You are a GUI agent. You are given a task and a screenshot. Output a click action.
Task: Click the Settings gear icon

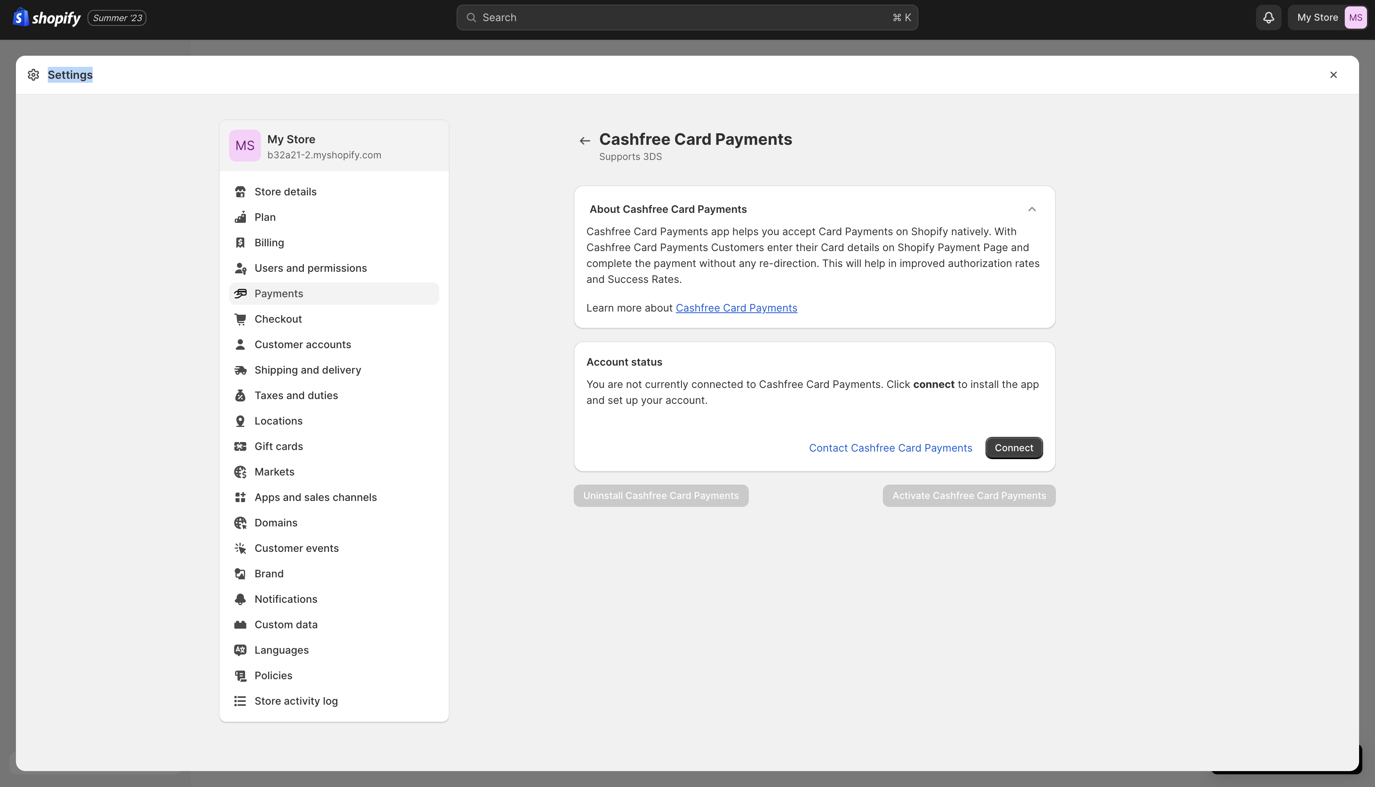tap(33, 74)
